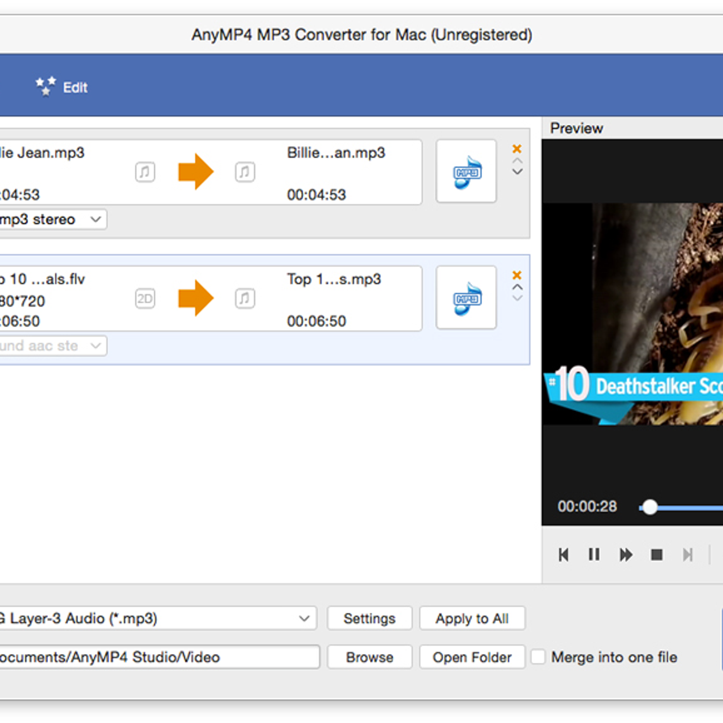The width and height of the screenshot is (723, 723).
Task: Select output name Top 1...s.mp3
Action: [334, 279]
